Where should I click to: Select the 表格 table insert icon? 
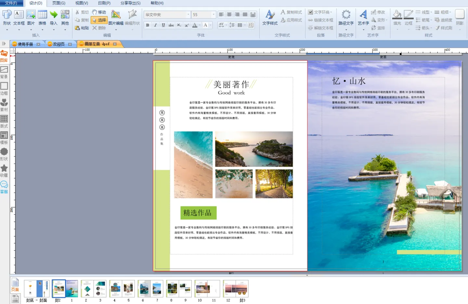pos(42,15)
